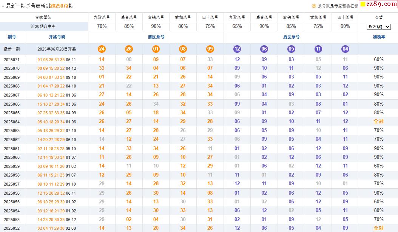Viewport: 398px width, 232px height.
Task: Click 70% accuracy in row 2025063
Action: 378,130
